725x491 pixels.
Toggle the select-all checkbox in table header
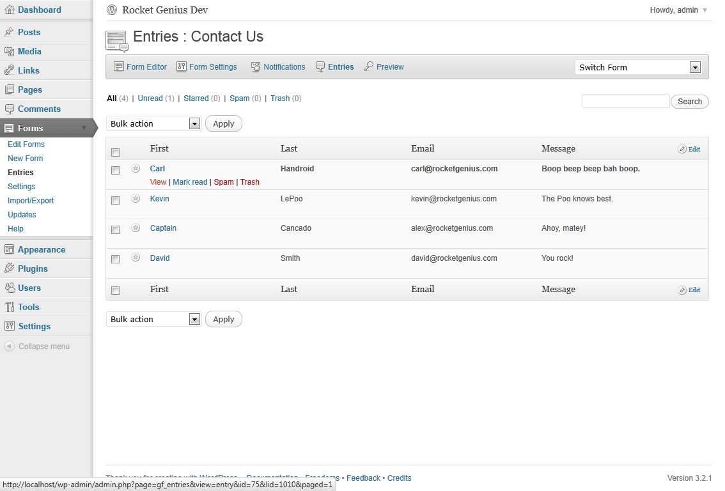coord(116,152)
